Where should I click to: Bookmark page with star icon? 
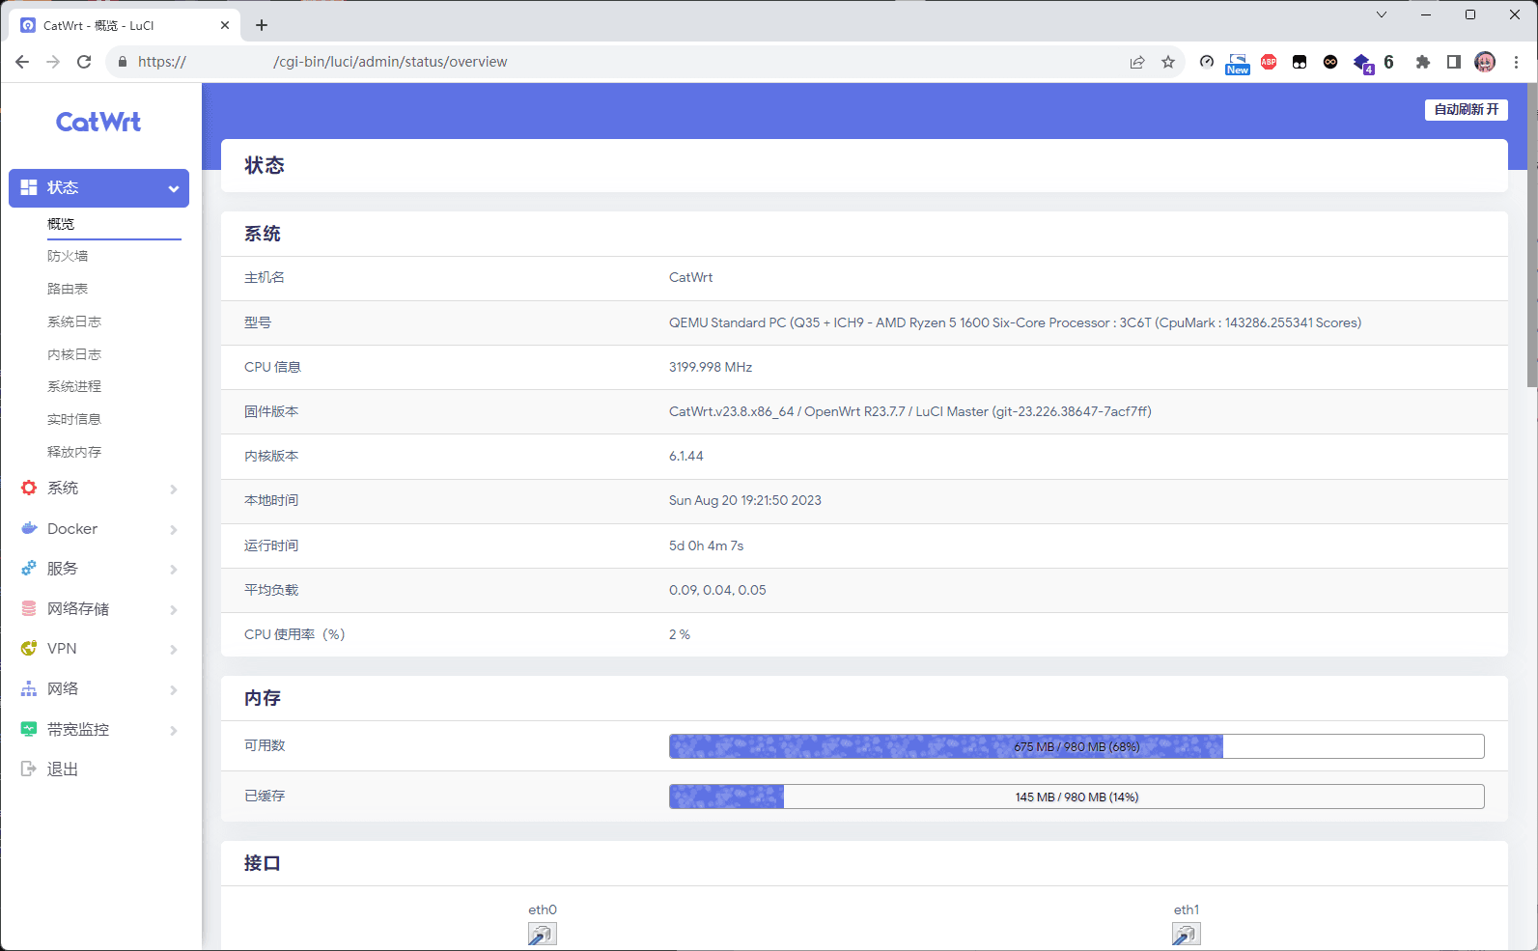(x=1168, y=62)
